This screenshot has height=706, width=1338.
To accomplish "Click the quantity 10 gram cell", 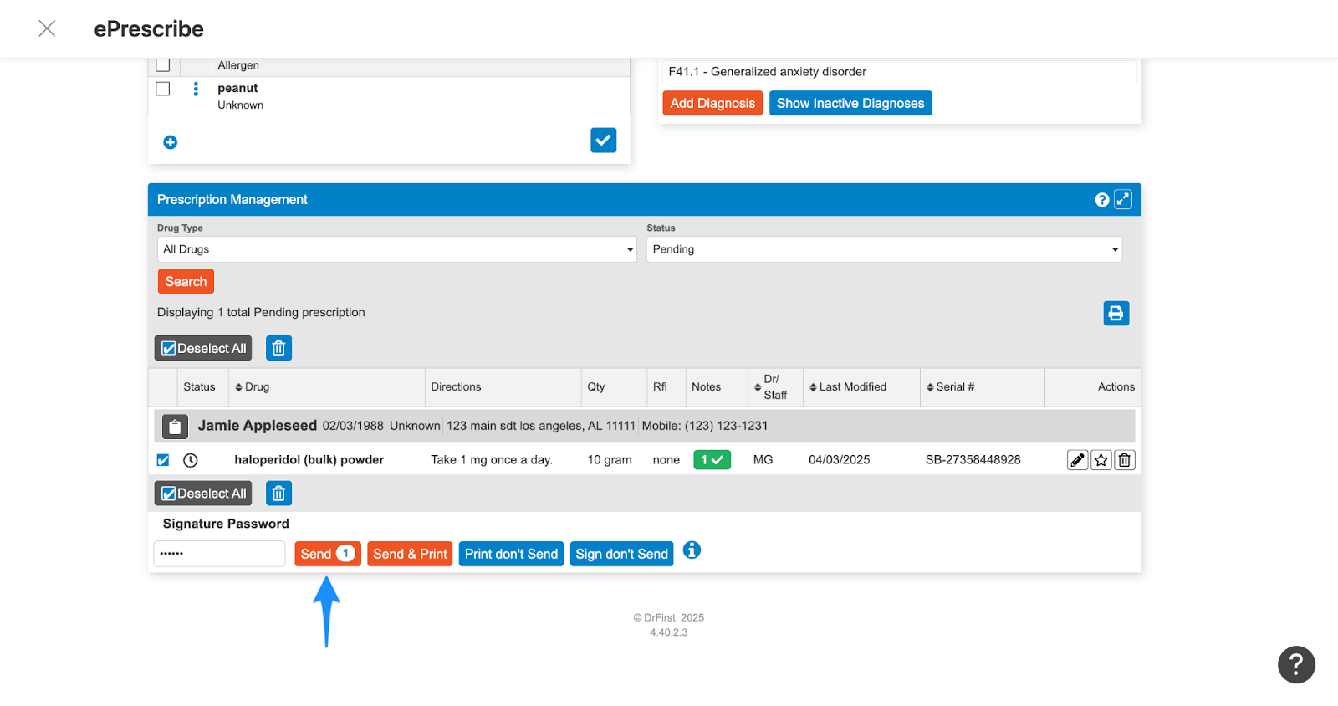I will [x=610, y=460].
